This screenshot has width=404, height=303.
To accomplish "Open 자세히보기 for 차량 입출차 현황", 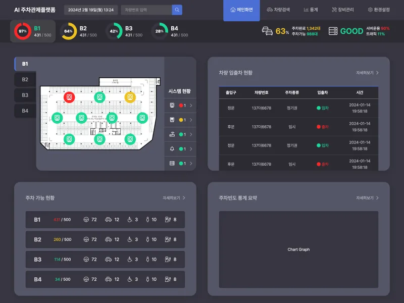I will (368, 73).
